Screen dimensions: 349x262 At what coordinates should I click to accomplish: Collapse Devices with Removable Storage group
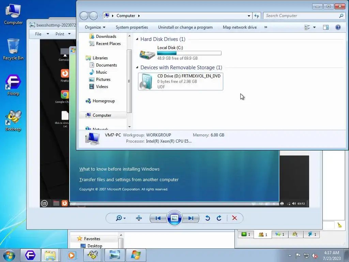tap(137, 67)
